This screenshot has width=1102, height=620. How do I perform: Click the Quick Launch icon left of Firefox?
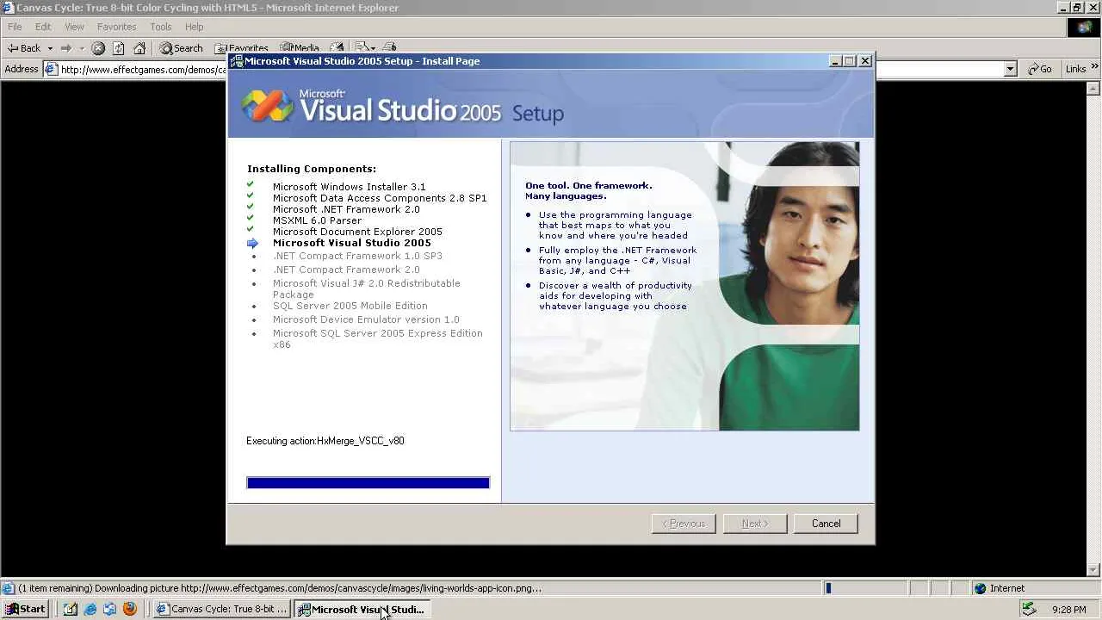tap(109, 609)
